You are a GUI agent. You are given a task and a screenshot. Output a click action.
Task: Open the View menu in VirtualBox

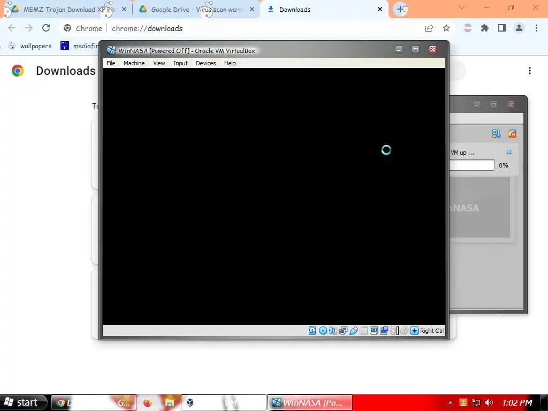tap(159, 63)
